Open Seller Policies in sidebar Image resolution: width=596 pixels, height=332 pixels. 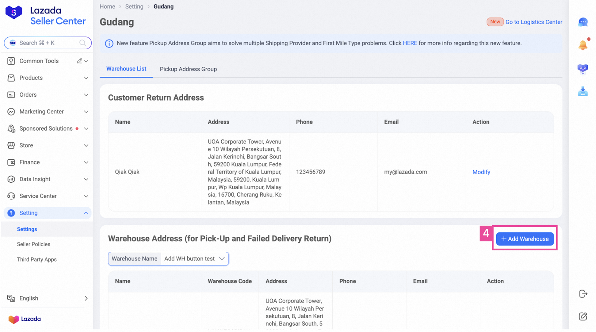(34, 244)
